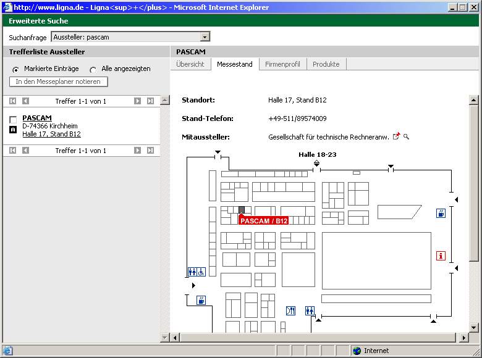The image size is (482, 358).
Task: Click the map vertical scrollbar thumb
Action: pyautogui.click(x=474, y=183)
